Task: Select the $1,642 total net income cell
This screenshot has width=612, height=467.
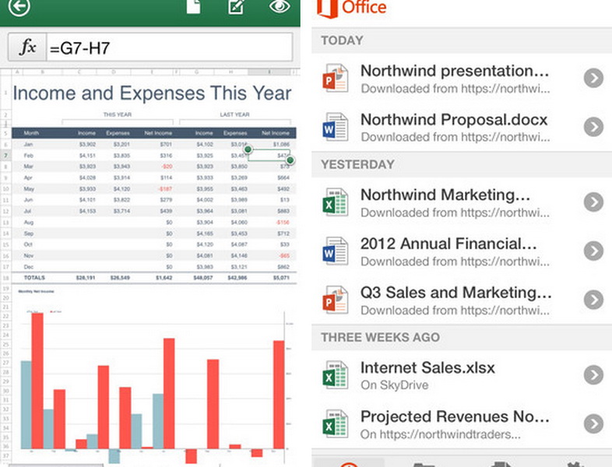Action: (164, 278)
